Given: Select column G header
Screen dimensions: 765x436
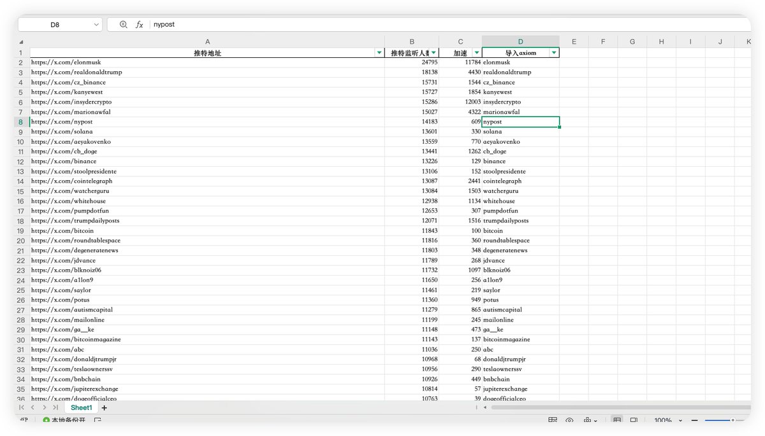Looking at the screenshot, I should click(632, 42).
